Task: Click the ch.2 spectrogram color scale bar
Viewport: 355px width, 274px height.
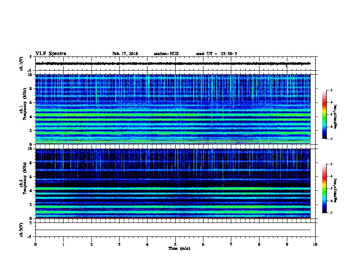Action: [325, 188]
